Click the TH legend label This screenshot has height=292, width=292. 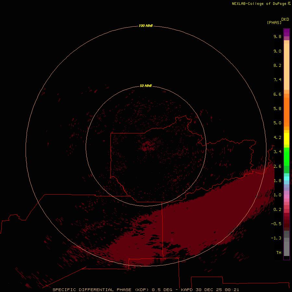[279, 253]
